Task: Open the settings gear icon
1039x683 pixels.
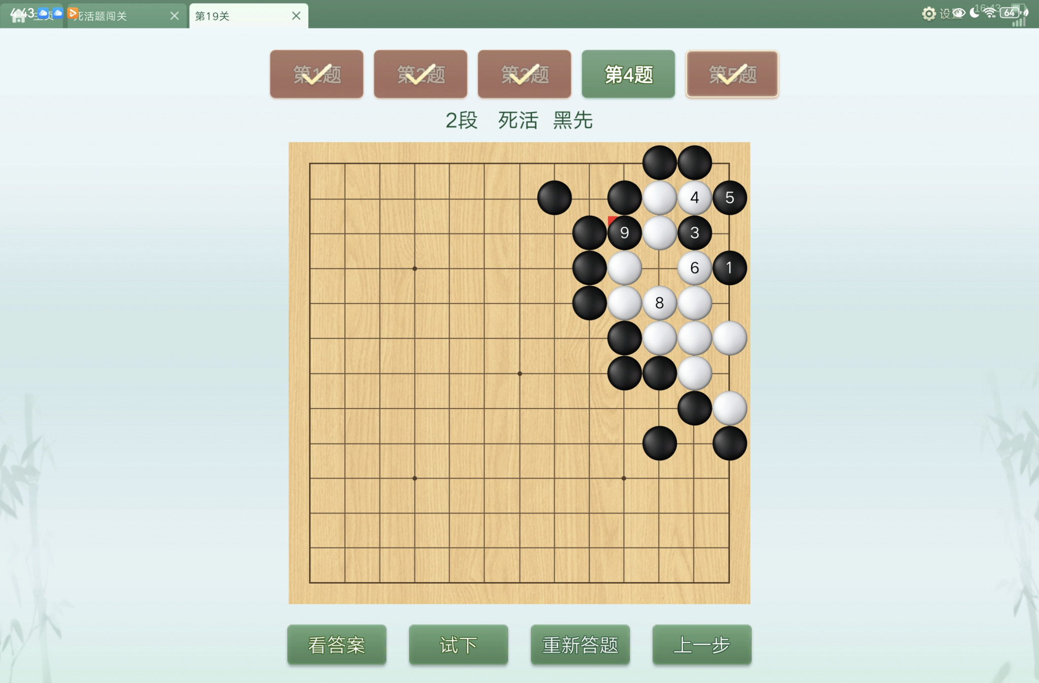Action: pyautogui.click(x=928, y=14)
